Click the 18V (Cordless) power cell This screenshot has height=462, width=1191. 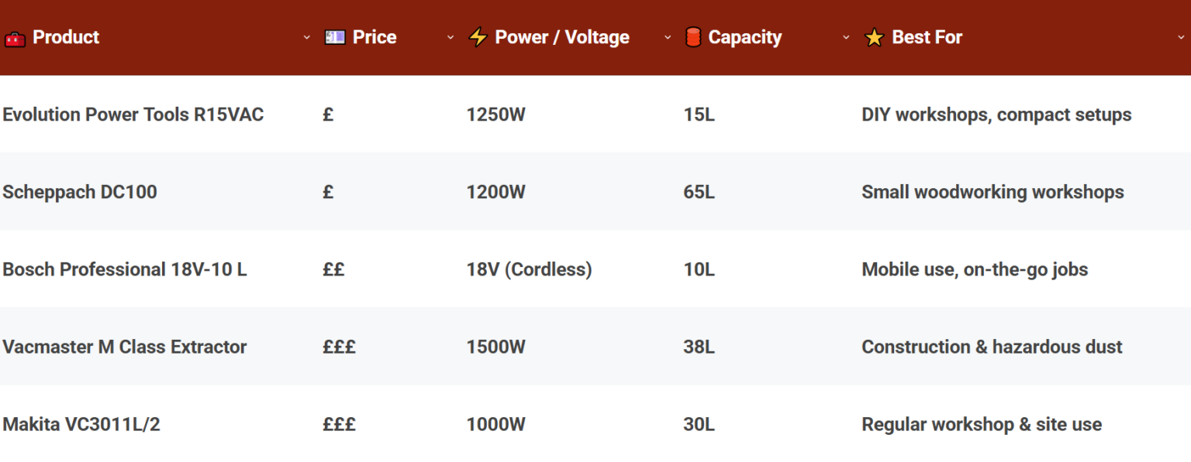(x=529, y=269)
